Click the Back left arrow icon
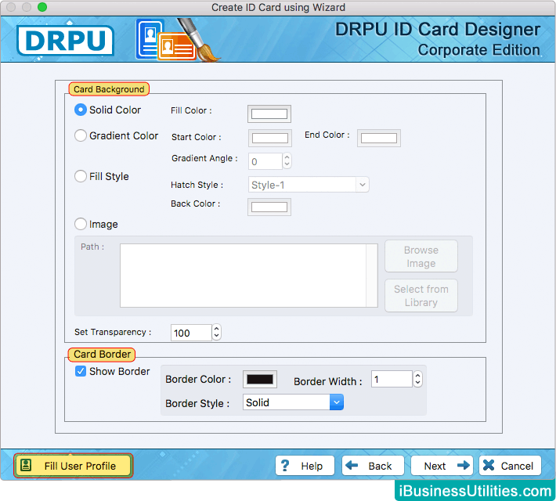 352,465
